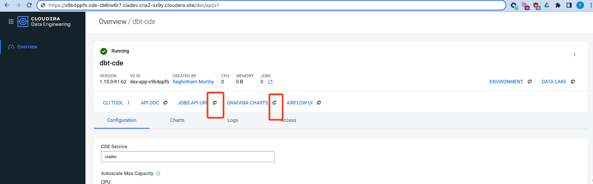Open jobs external link icon
Viewport: 593px width, 184px height.
coord(271,82)
